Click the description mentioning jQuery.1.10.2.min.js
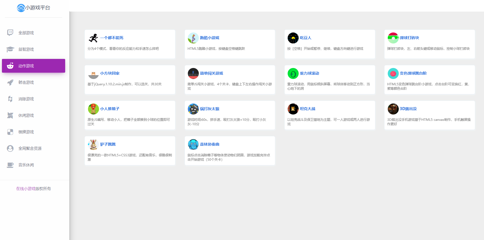 [125, 84]
